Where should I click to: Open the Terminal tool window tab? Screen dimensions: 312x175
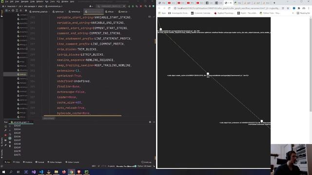[39, 162]
